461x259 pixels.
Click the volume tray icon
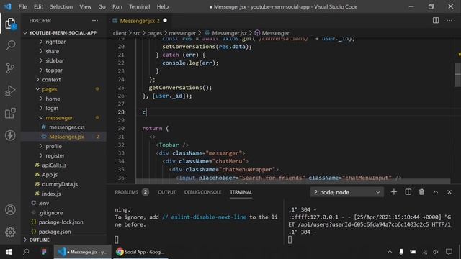(436, 252)
